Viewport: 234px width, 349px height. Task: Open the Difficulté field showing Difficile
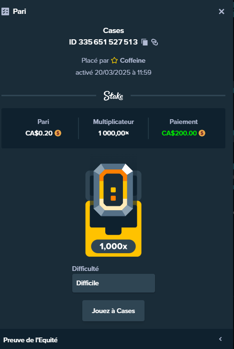(x=113, y=283)
